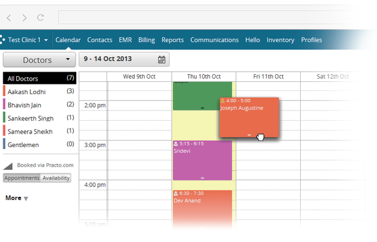Viewport: 377px width, 242px height.
Task: Click the Practo logo icon
Action: tap(3, 39)
